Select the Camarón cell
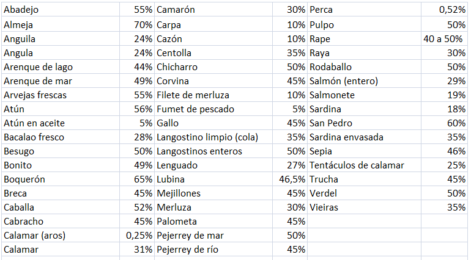 [x=213, y=10]
